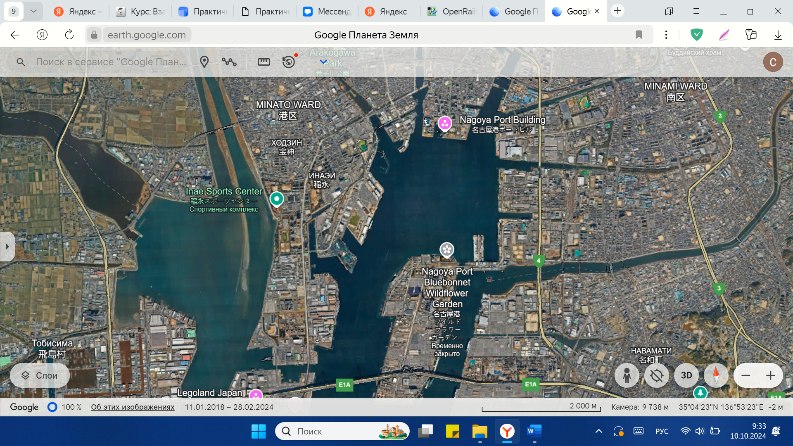This screenshot has height=446, width=793.
Task: Close the active Google Earth tab
Action: pos(597,12)
